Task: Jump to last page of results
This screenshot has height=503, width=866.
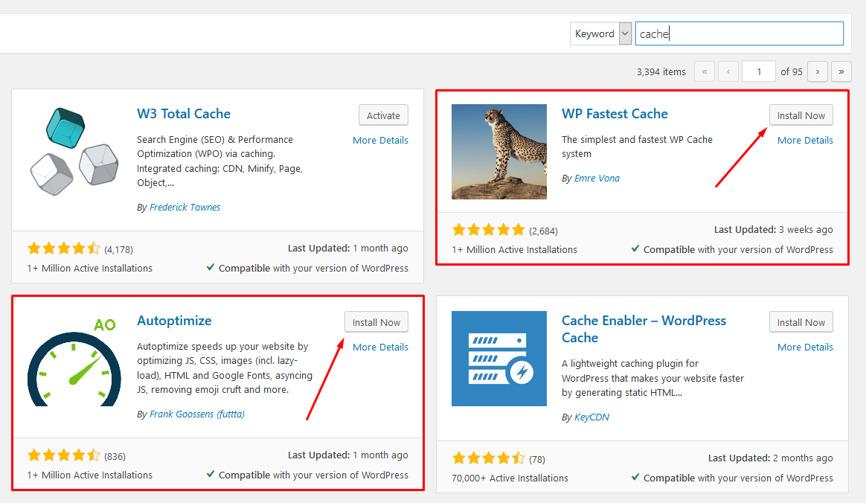Action: click(x=841, y=71)
